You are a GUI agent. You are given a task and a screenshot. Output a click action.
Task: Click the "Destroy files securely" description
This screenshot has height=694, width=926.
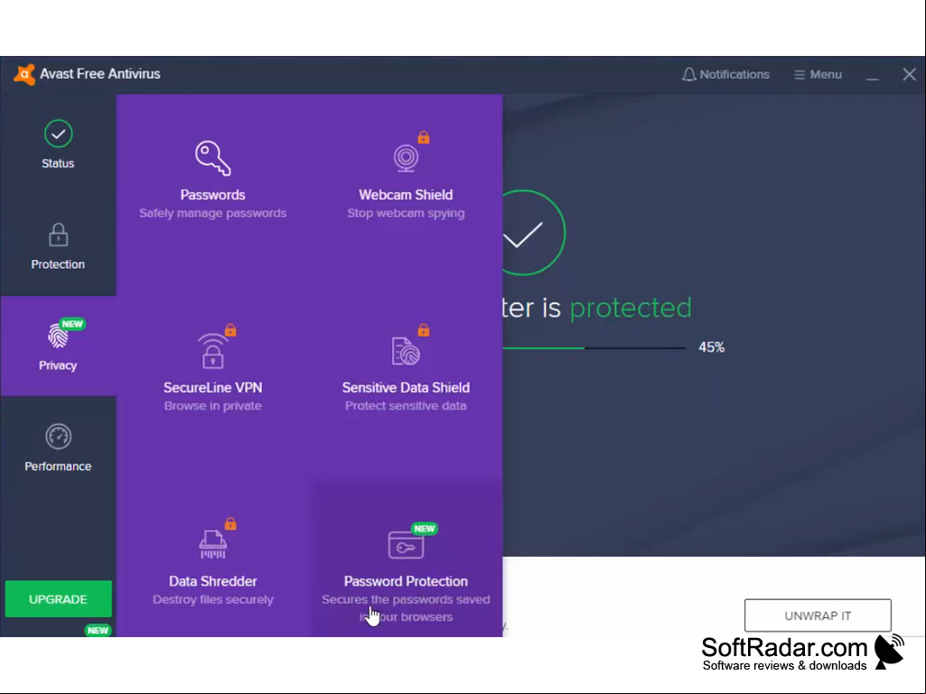point(212,599)
